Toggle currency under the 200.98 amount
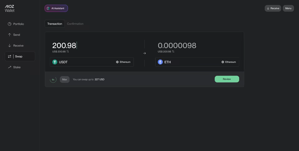The height and width of the screenshot is (151, 299). point(68,51)
